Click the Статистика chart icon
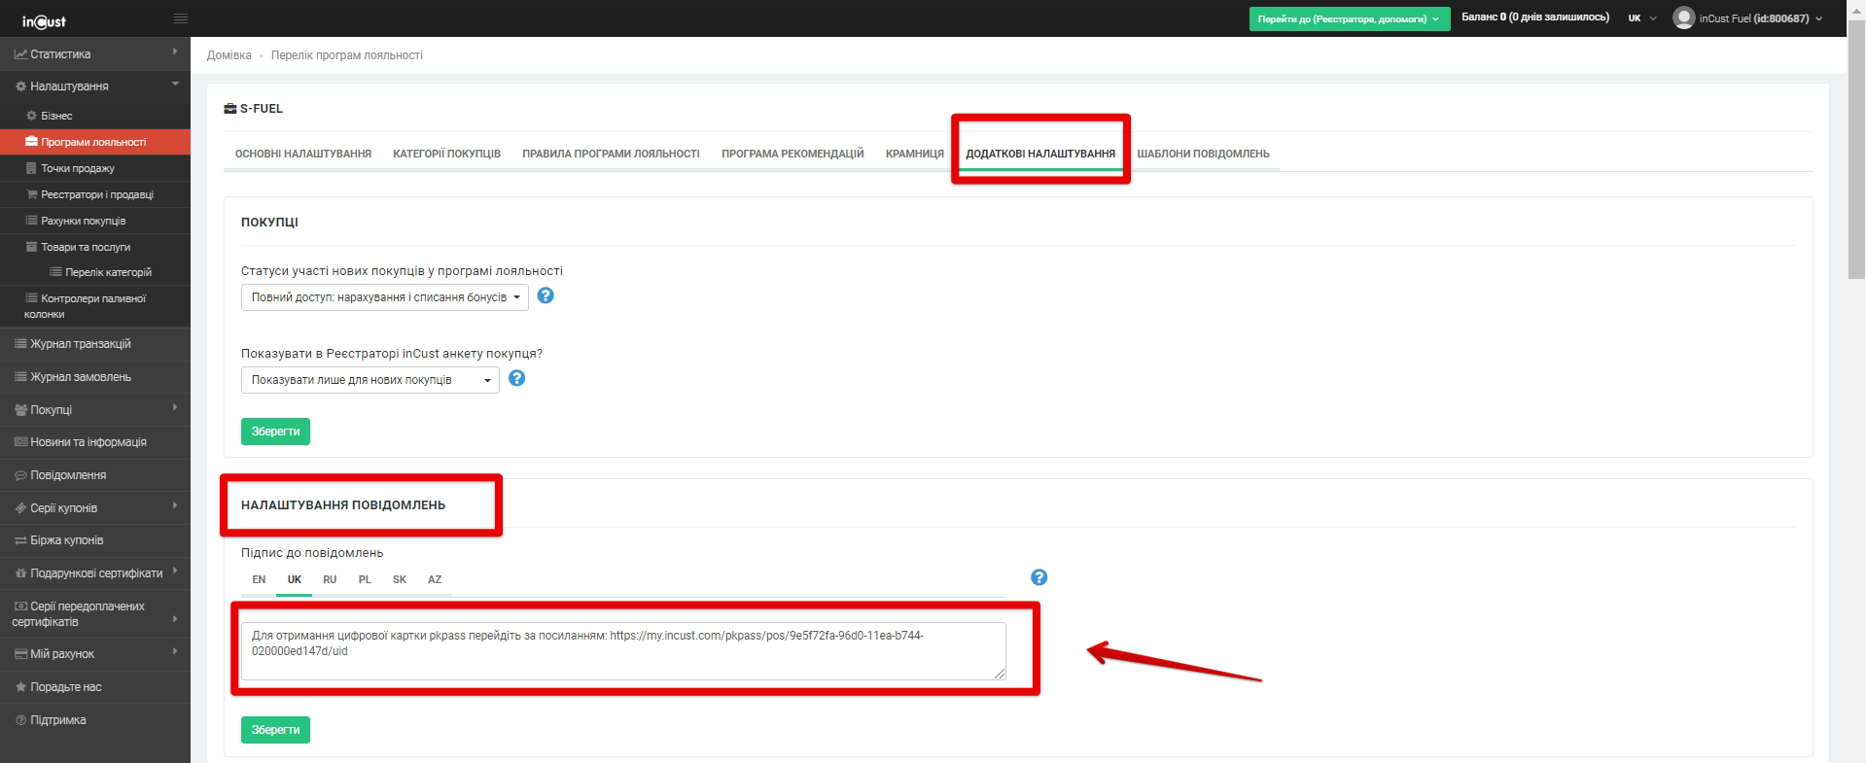This screenshot has width=1866, height=763. (x=20, y=54)
